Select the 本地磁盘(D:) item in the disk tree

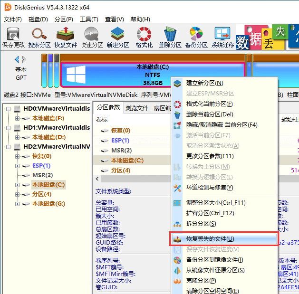click(48, 137)
